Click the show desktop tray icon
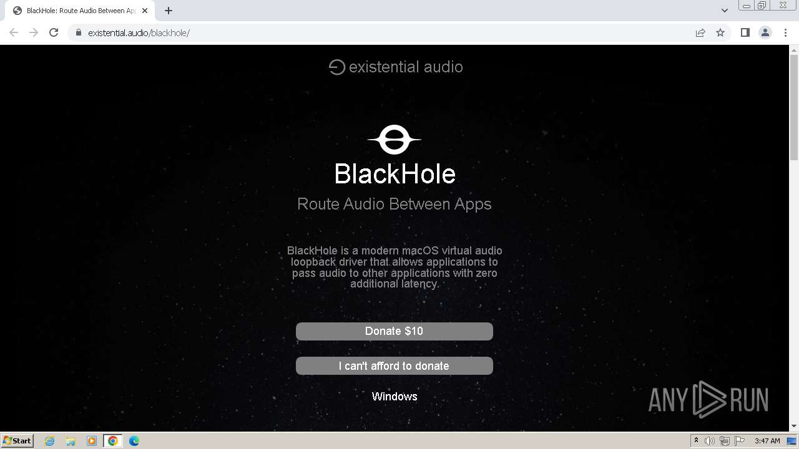The height and width of the screenshot is (449, 799). 792,441
